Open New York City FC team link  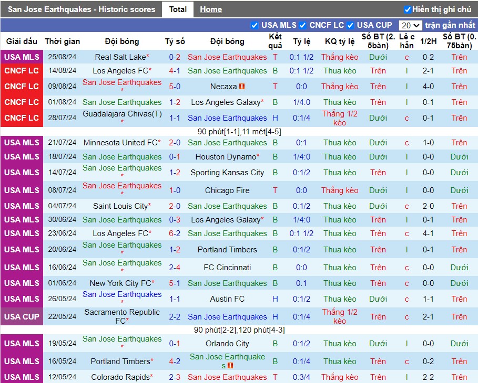point(120,283)
